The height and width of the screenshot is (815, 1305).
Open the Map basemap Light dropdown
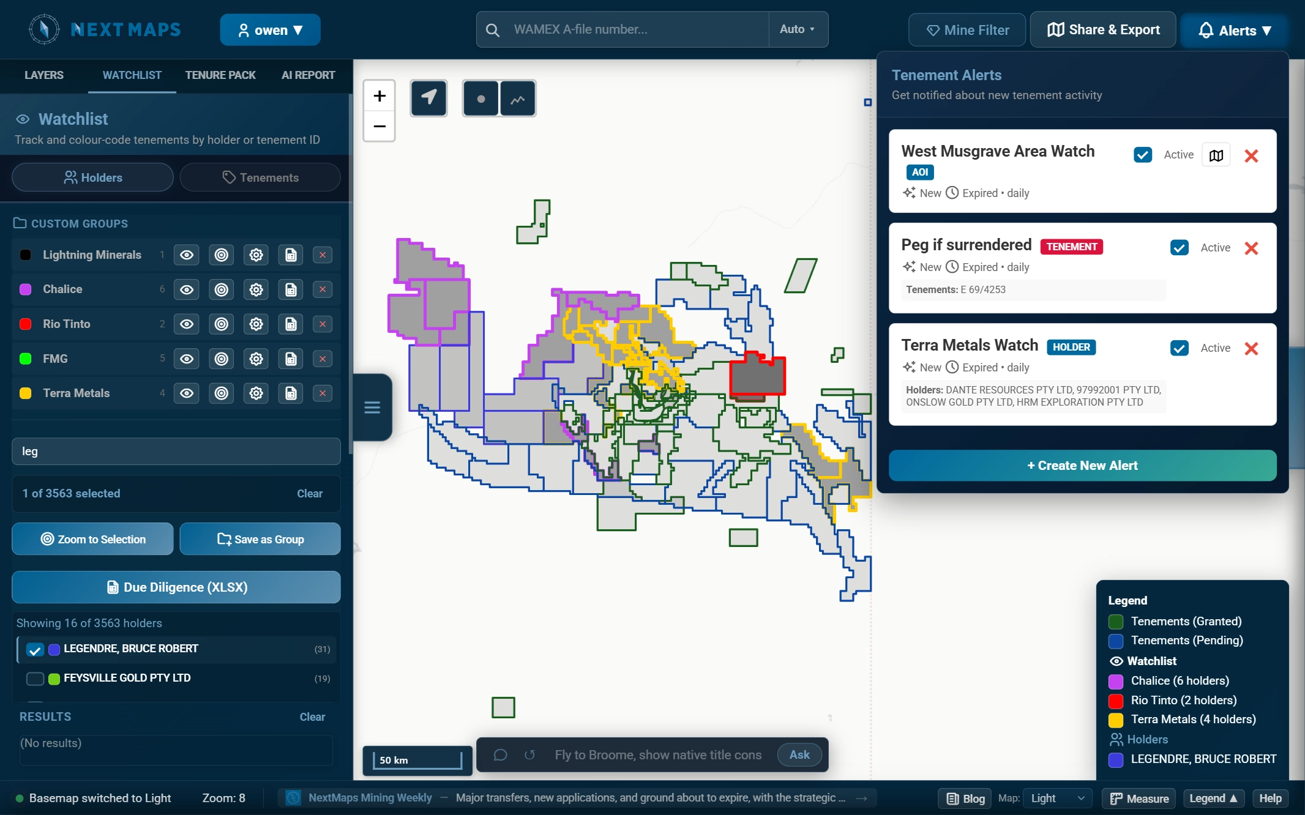(1057, 798)
